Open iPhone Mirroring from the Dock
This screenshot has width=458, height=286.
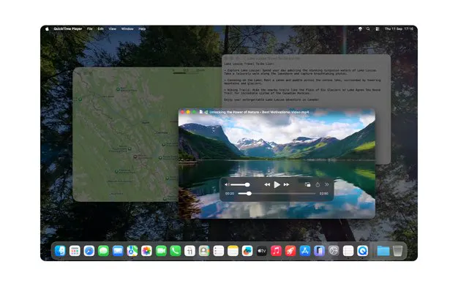[319, 251]
